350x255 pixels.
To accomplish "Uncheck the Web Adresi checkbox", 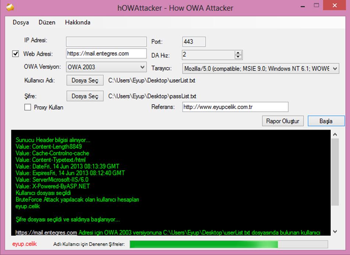I will tap(15, 54).
